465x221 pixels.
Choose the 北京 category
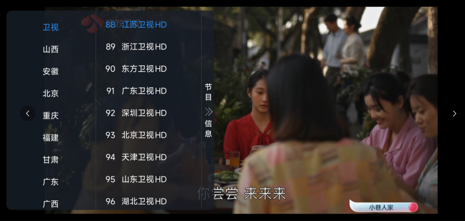tap(51, 93)
